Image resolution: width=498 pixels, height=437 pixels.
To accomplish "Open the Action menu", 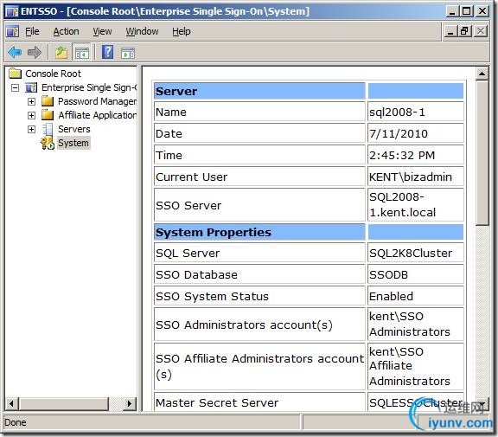I will [x=66, y=31].
